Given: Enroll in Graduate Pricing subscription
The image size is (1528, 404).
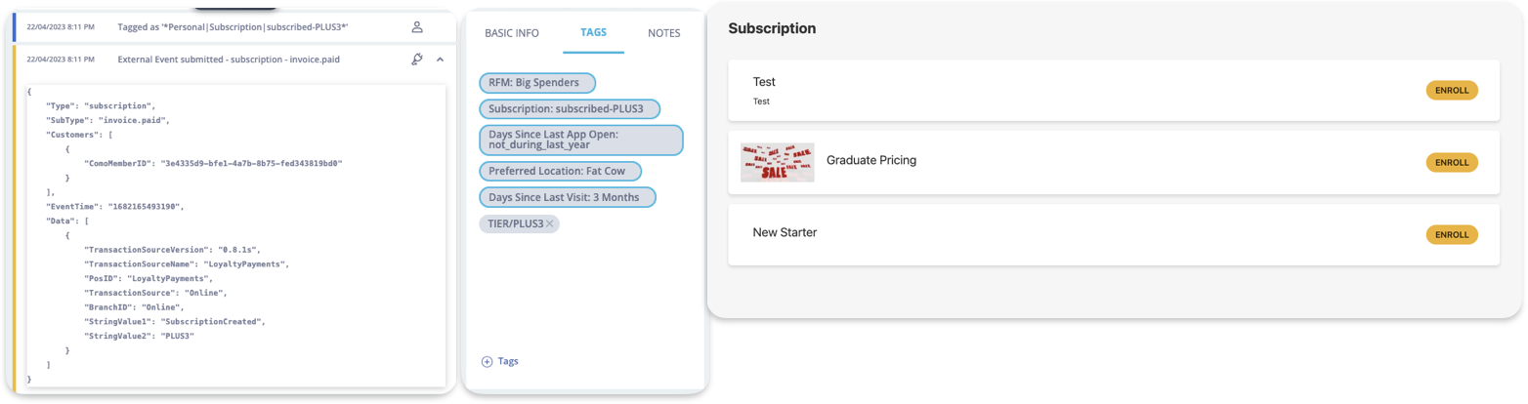Looking at the screenshot, I should tap(1452, 162).
